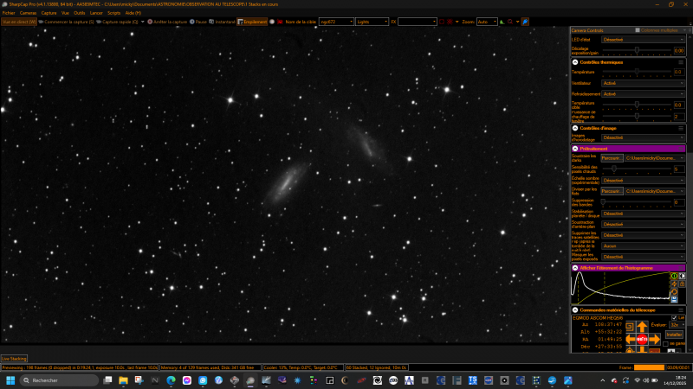Adjust the Décalage exposition/gain slider
The height and width of the screenshot is (389, 693).
pyautogui.click(x=637, y=50)
